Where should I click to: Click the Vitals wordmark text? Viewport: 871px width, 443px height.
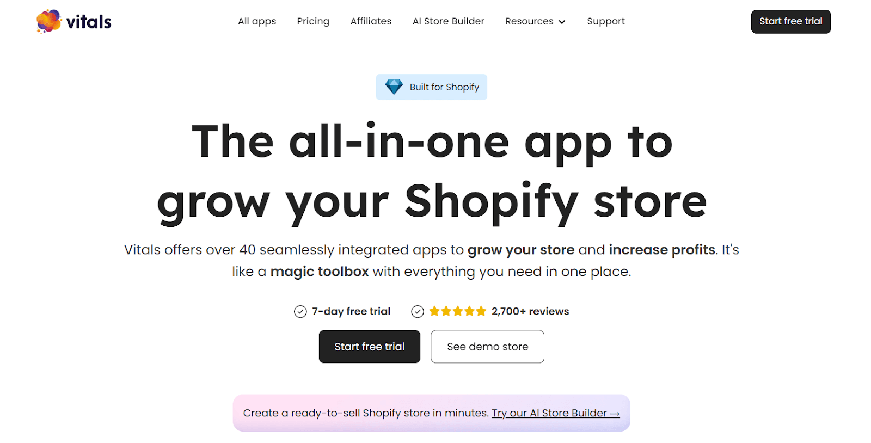click(89, 22)
